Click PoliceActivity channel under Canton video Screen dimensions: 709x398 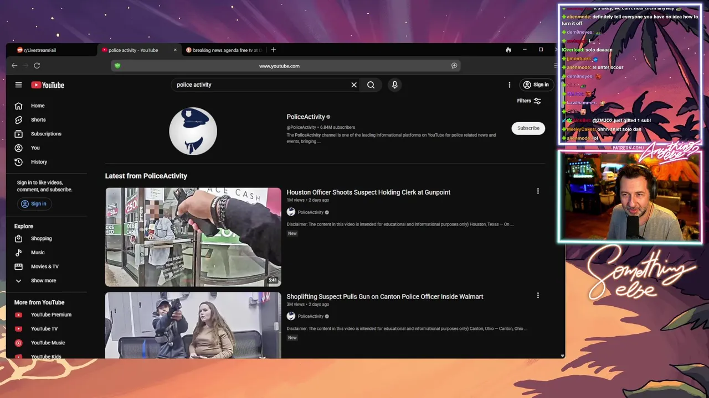pos(310,317)
